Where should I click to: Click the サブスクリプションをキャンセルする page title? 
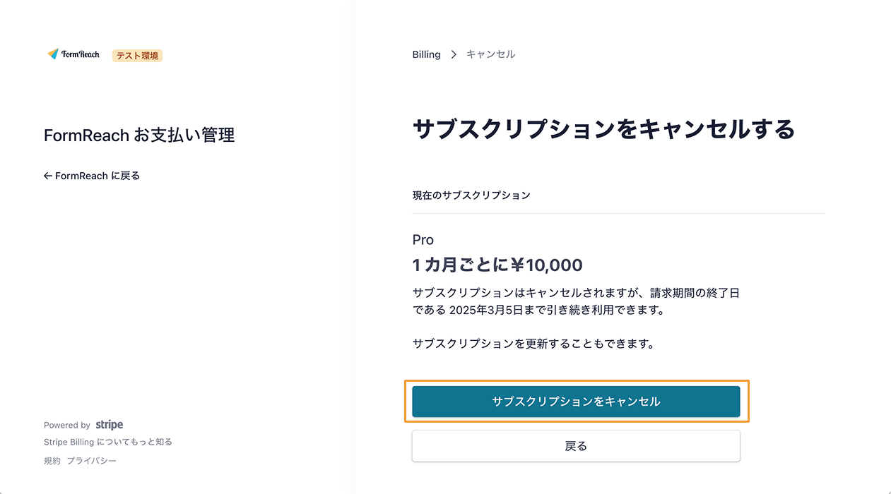click(604, 130)
